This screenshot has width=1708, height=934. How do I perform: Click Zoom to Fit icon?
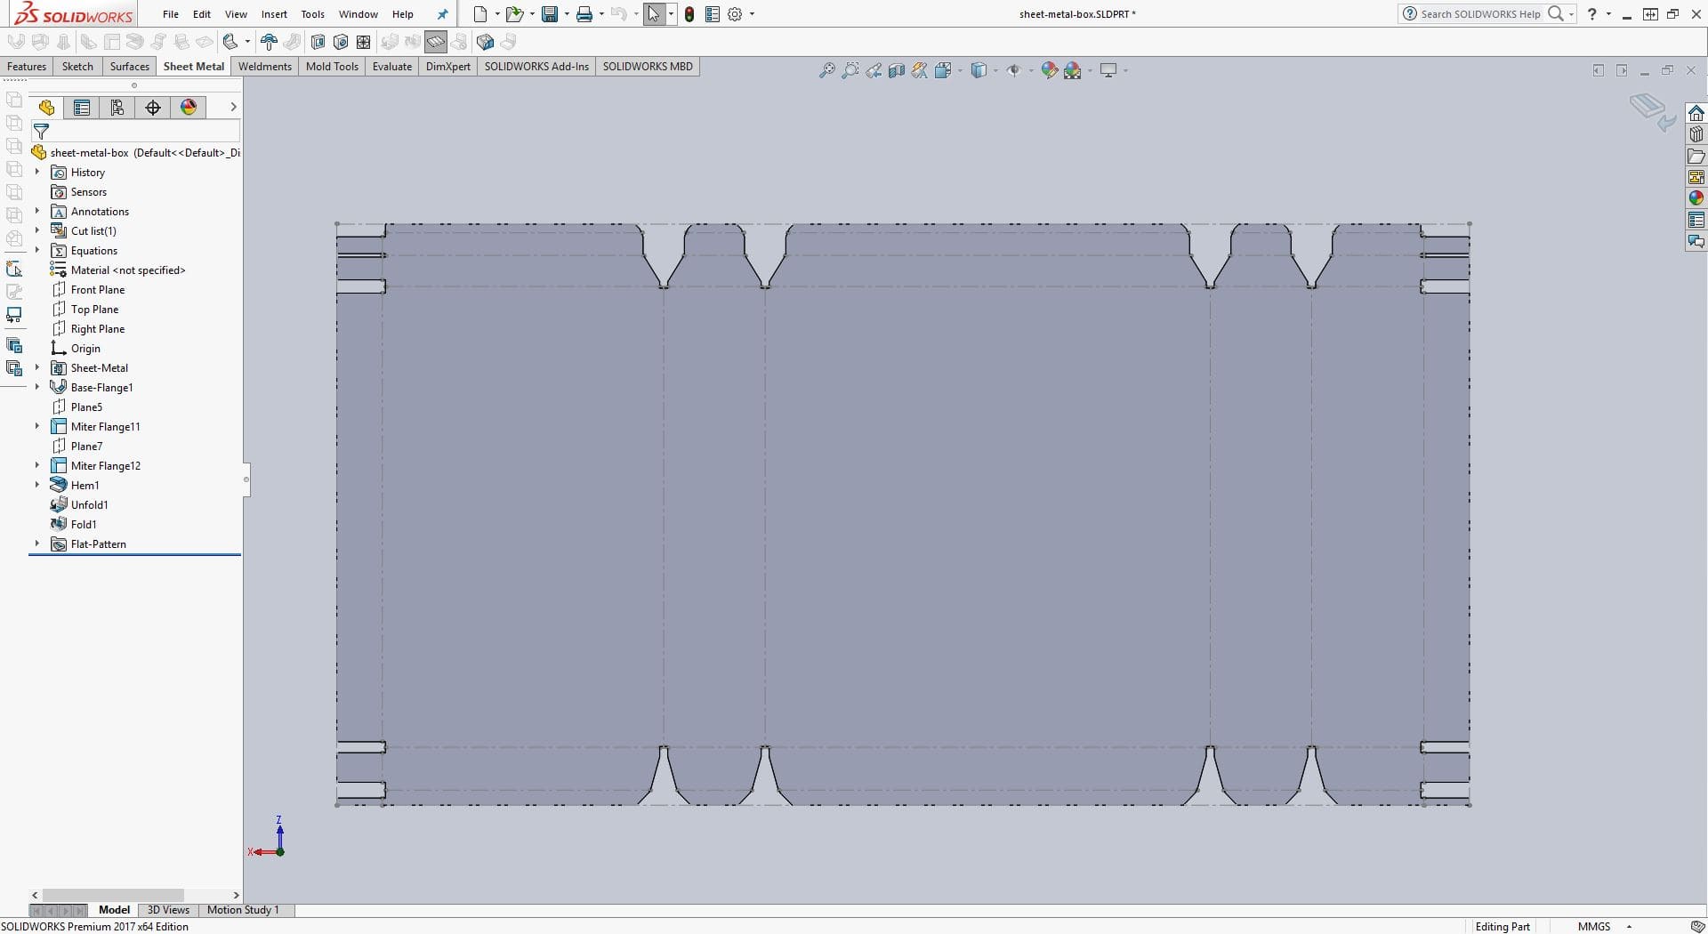[x=827, y=70]
